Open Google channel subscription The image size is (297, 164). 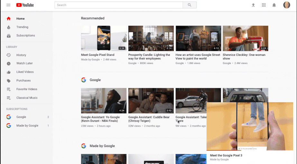[21, 117]
